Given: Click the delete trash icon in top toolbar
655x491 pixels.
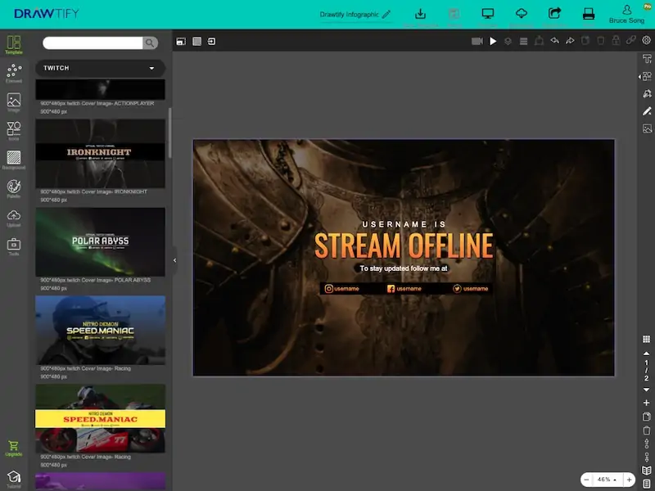Looking at the screenshot, I should tap(601, 40).
